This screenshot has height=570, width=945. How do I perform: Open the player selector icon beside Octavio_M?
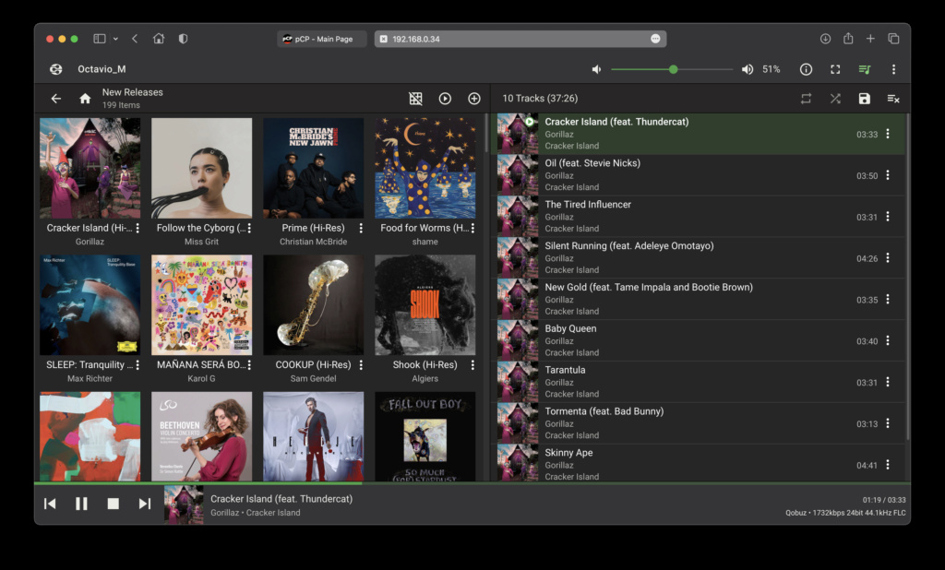pyautogui.click(x=56, y=69)
